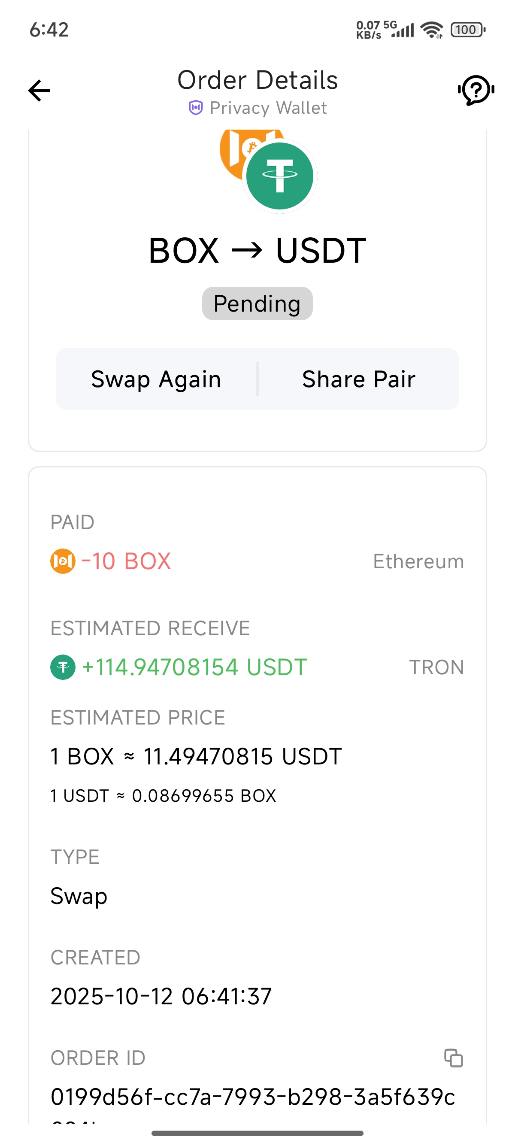This screenshot has height=1146, width=515.
Task: Tap the order ID text value
Action: tap(253, 1097)
